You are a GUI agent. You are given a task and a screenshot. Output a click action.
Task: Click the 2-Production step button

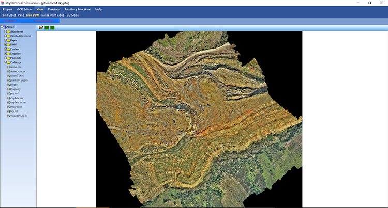pos(44,21)
